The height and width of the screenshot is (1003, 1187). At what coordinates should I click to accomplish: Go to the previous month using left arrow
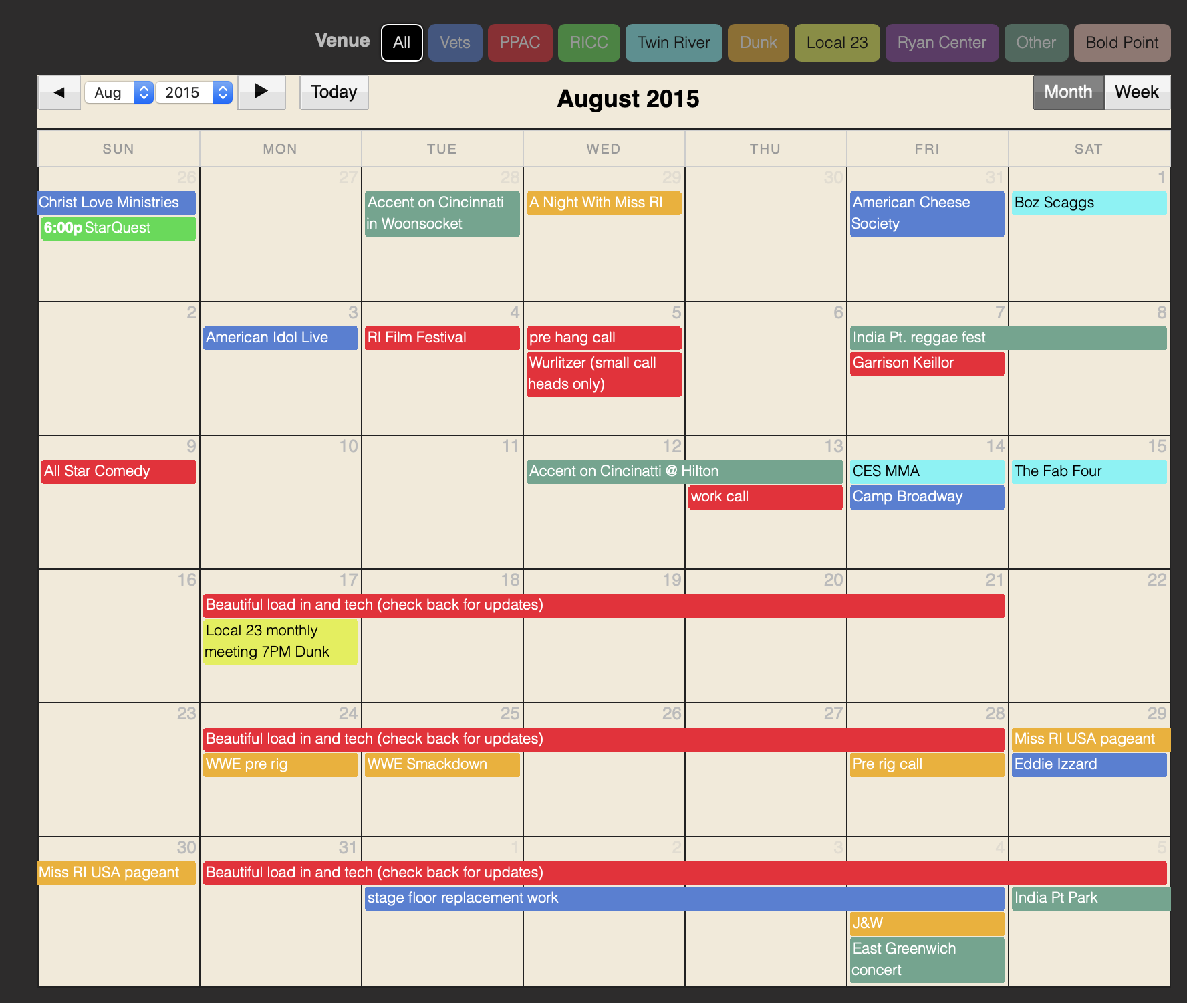[x=59, y=92]
